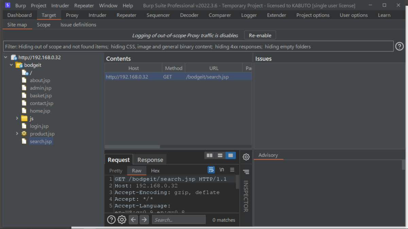Click the Contents table horizontal scrollbar

133,147
